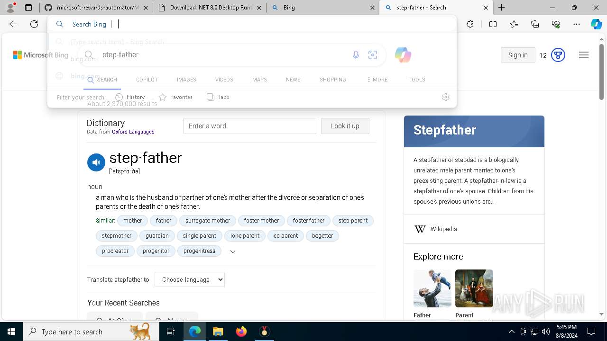Open the Copilot sidebar icon
607x341 pixels.
596,24
